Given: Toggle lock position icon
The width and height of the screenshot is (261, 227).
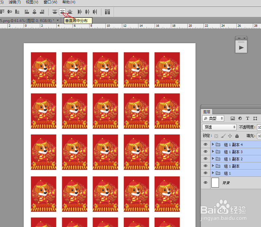Looking at the screenshot, I should point(230,136).
